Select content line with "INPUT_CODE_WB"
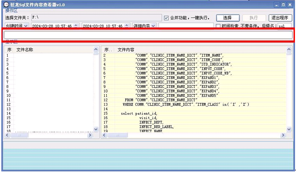 (x=194, y=73)
